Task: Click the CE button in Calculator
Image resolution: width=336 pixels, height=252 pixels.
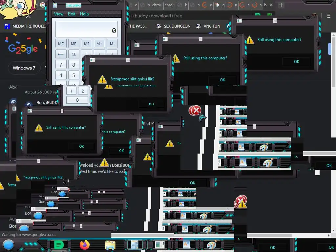Action: point(74,54)
